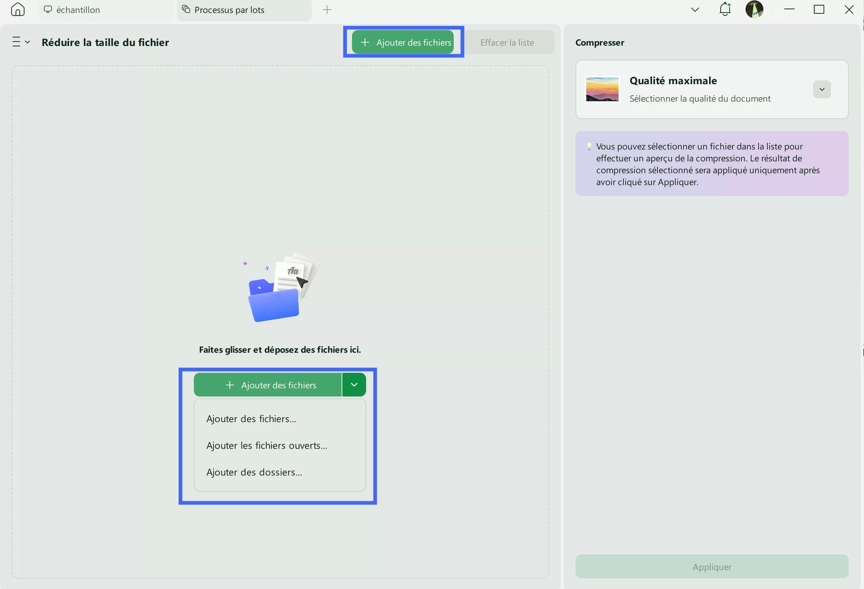This screenshot has width=864, height=589.
Task: Add a new tab with plus icon
Action: click(327, 10)
